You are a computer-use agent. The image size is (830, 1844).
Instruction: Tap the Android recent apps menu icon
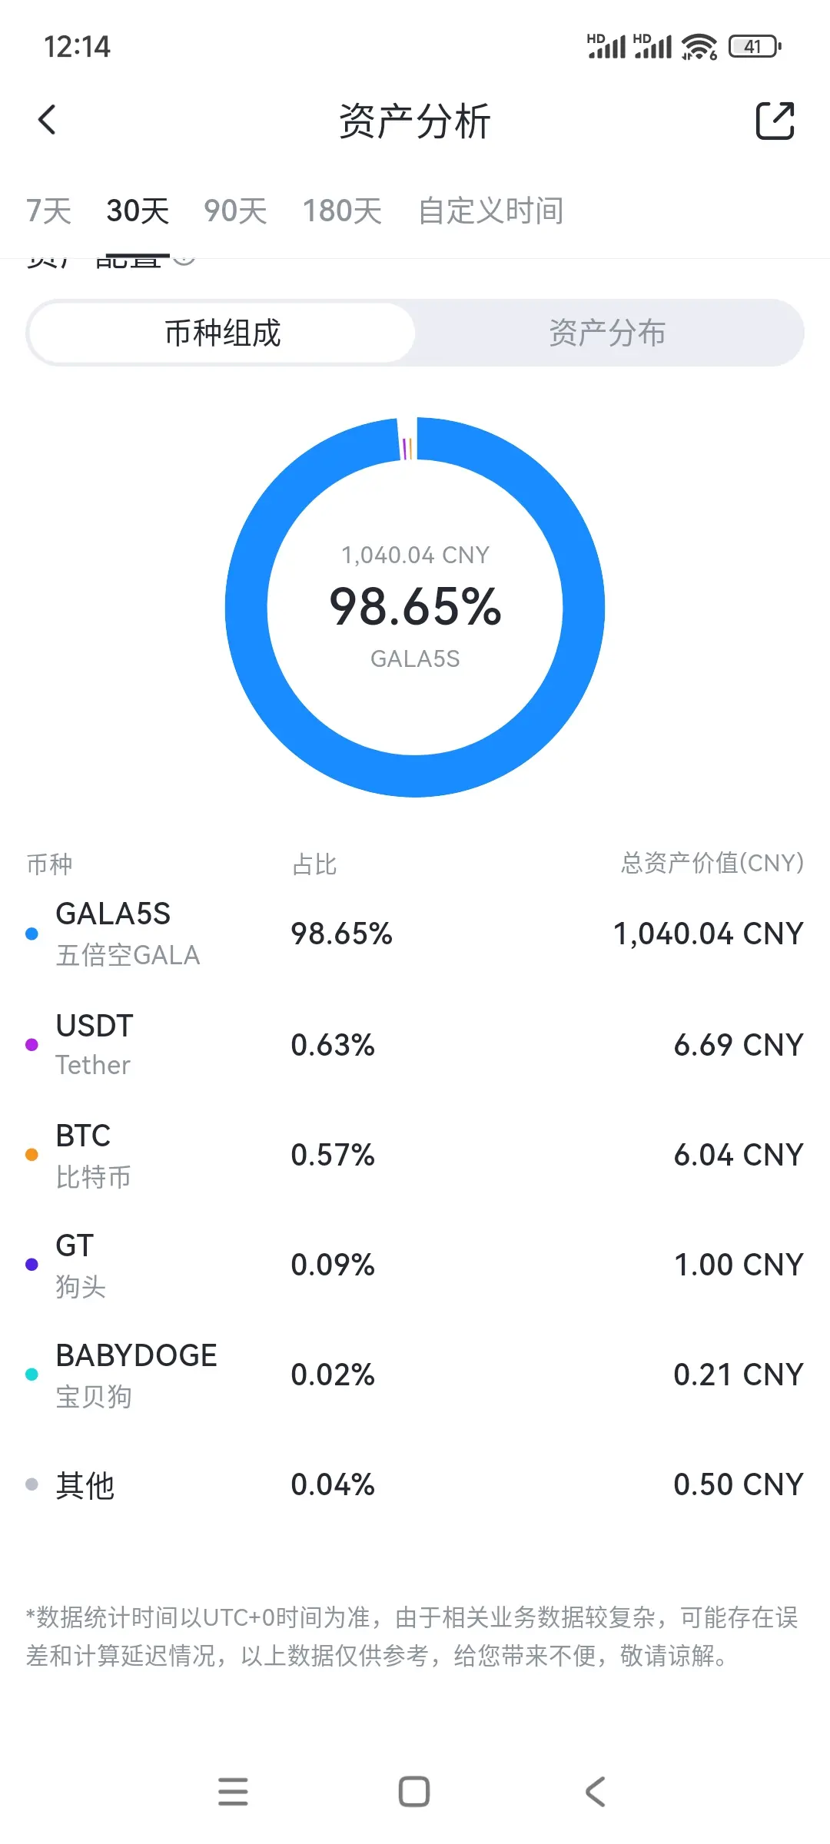pyautogui.click(x=233, y=1791)
